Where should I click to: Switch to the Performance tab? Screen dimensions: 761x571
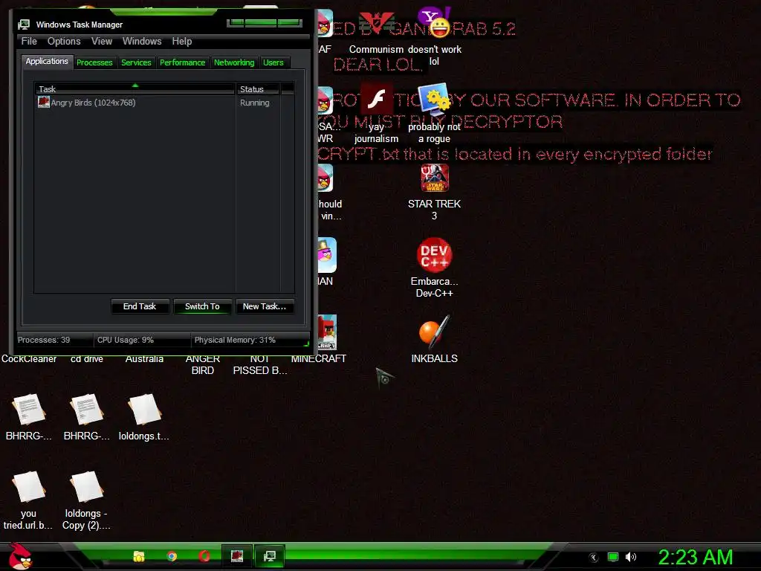pyautogui.click(x=183, y=62)
